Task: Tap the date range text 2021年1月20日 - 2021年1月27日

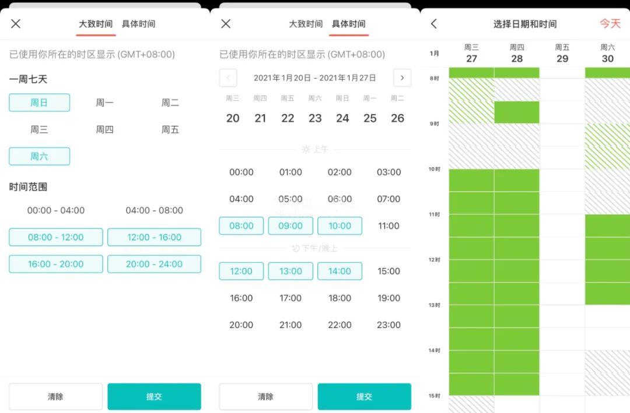Action: (315, 78)
